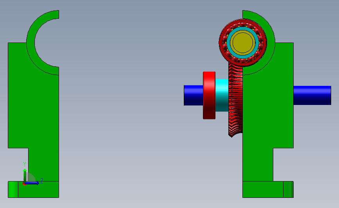
Task: Select the cyan spacer sleeve
Action: click(222, 95)
